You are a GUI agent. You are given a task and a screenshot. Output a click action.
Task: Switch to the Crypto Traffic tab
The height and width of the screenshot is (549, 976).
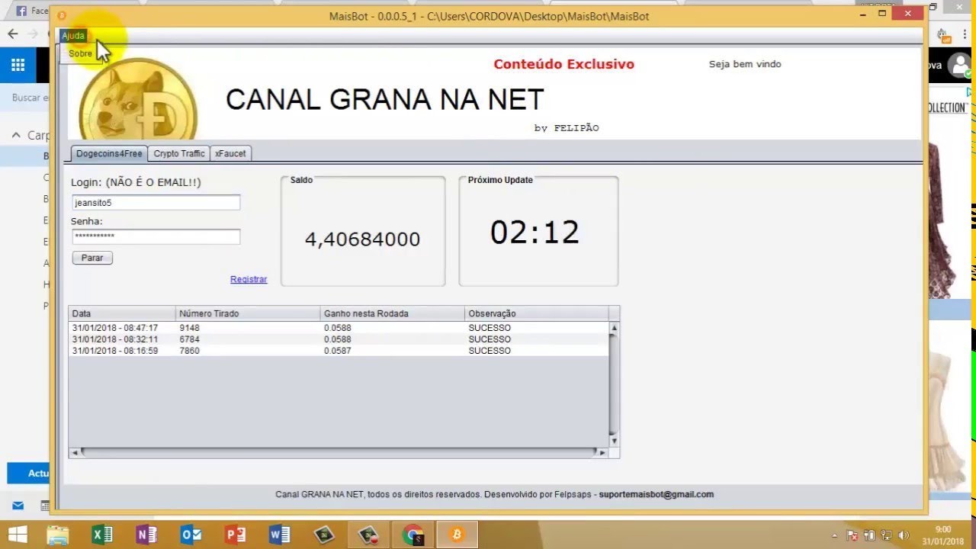tap(179, 153)
